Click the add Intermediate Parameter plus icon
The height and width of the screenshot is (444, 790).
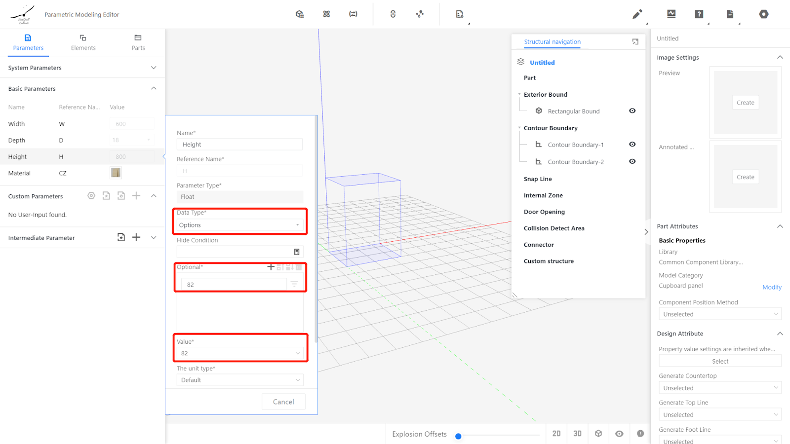click(x=136, y=237)
